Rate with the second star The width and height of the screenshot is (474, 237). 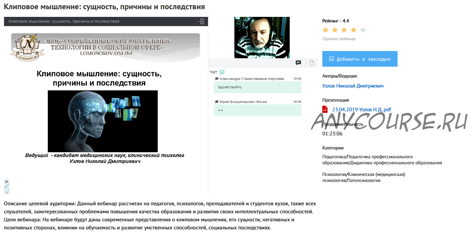(335, 30)
